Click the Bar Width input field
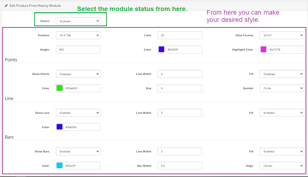 tap(180, 166)
